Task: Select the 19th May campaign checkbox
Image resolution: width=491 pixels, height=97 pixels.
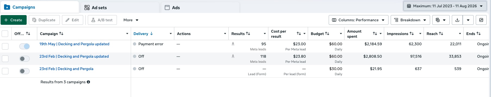Action: click(5, 46)
